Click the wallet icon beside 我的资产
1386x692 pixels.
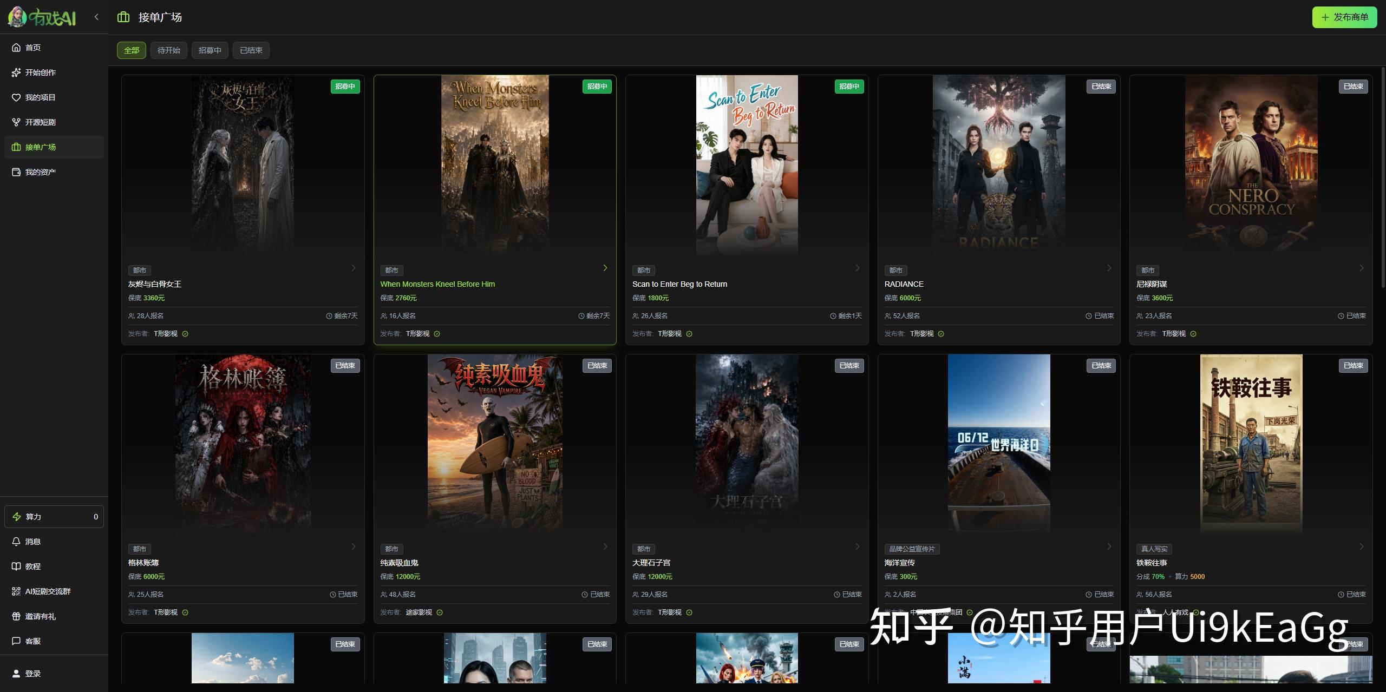pyautogui.click(x=16, y=172)
